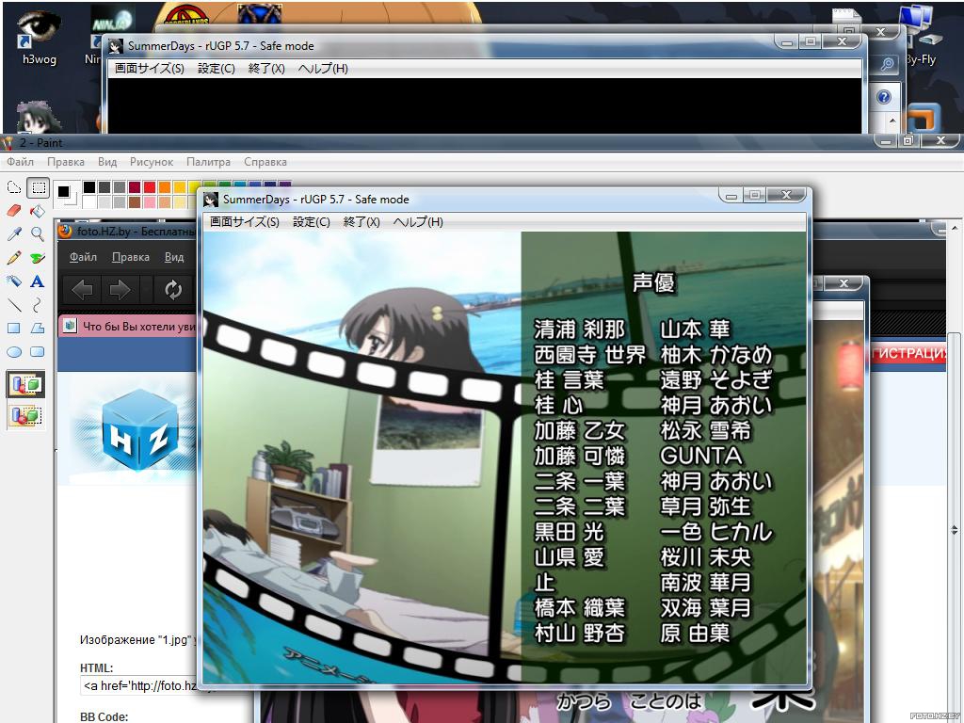Viewport: 964px width, 723px height.
Task: Open the By-Fly network desktop icon
Action: [921, 36]
